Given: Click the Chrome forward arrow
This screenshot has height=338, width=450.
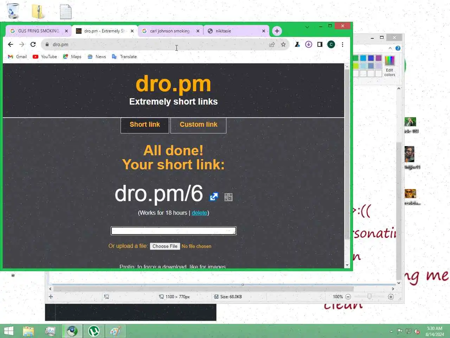Looking at the screenshot, I should [22, 44].
